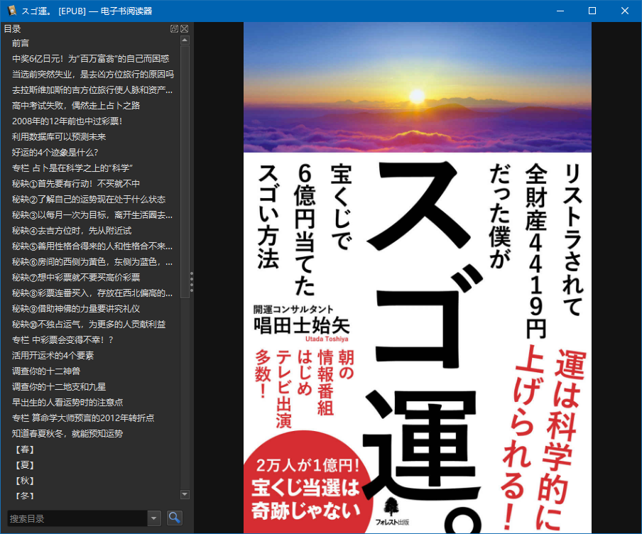Jump to 调查你的十二神兽
Screen dimensions: 642x534
(46, 371)
